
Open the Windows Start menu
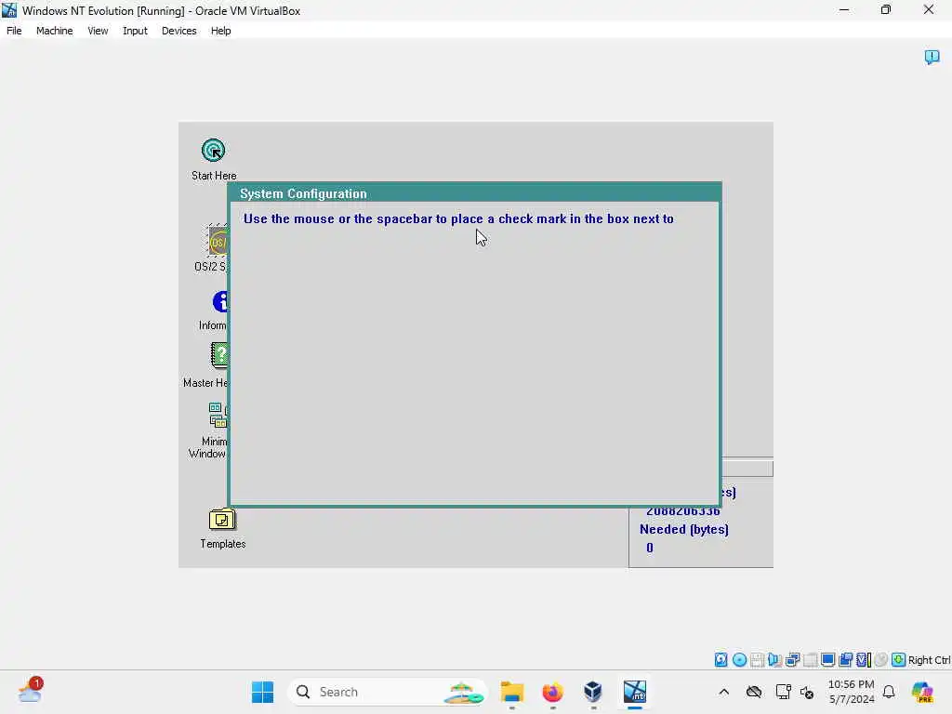coord(263,692)
